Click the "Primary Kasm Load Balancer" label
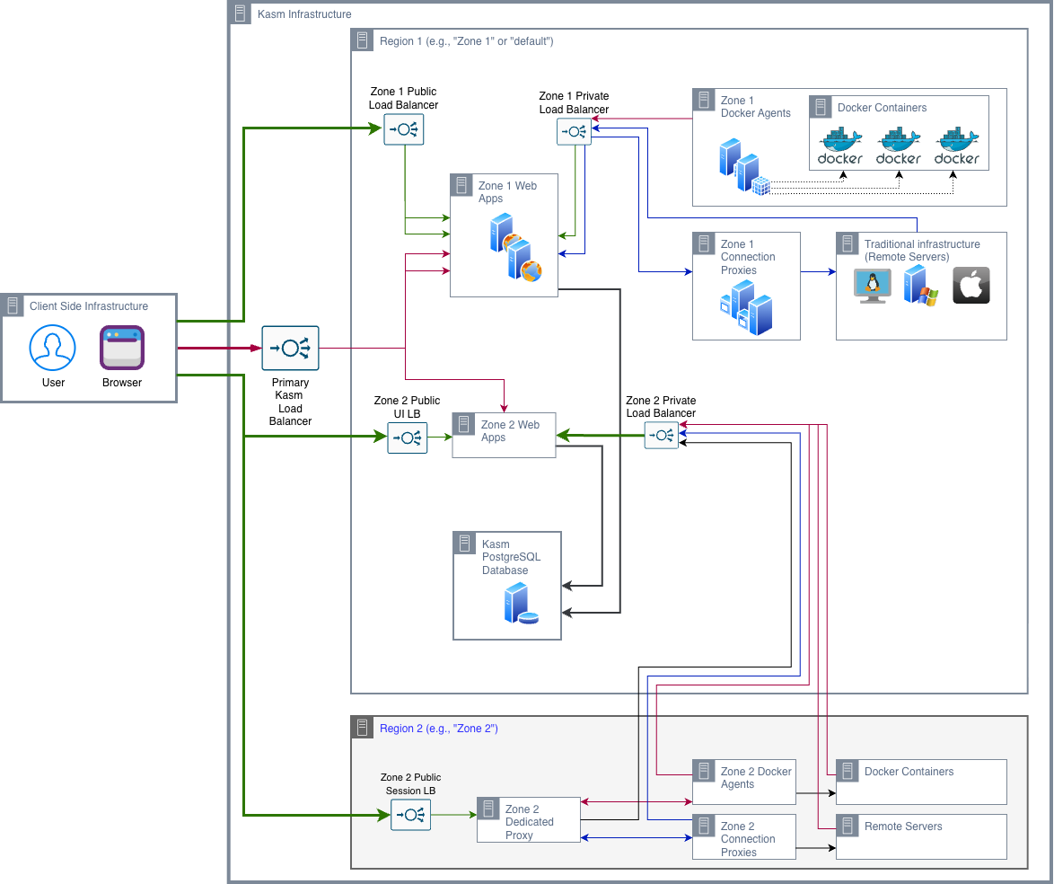1054x884 pixels. [290, 402]
